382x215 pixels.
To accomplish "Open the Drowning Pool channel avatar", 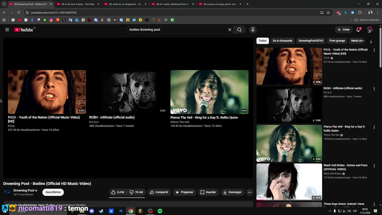I will (7, 192).
